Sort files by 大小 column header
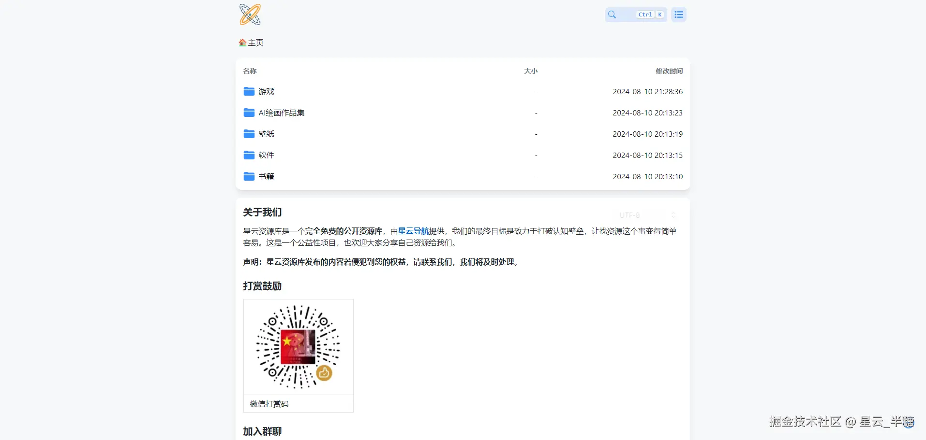The height and width of the screenshot is (440, 926). tap(531, 71)
